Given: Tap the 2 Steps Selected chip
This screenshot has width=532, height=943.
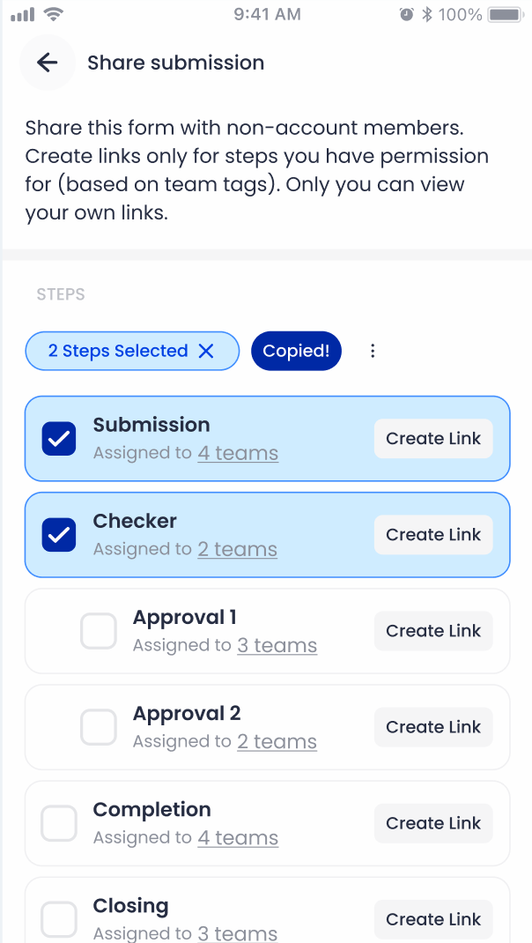Looking at the screenshot, I should coord(117,351).
